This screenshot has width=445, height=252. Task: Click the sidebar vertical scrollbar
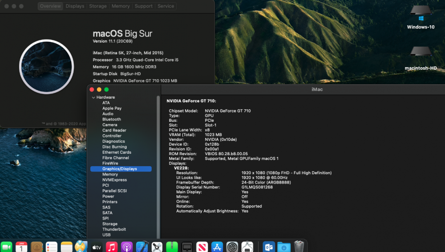coord(158,167)
